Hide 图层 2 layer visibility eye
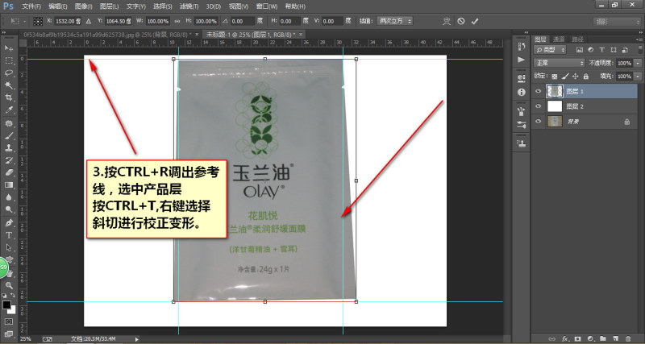The height and width of the screenshot is (344, 645). click(538, 106)
